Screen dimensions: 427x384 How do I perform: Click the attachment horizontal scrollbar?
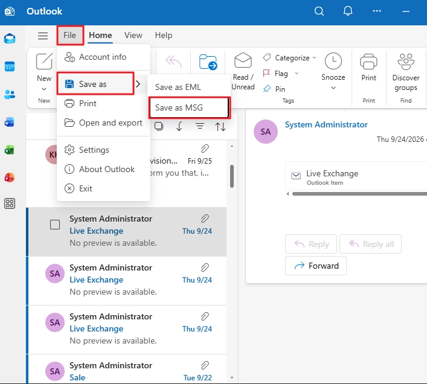[359, 194]
